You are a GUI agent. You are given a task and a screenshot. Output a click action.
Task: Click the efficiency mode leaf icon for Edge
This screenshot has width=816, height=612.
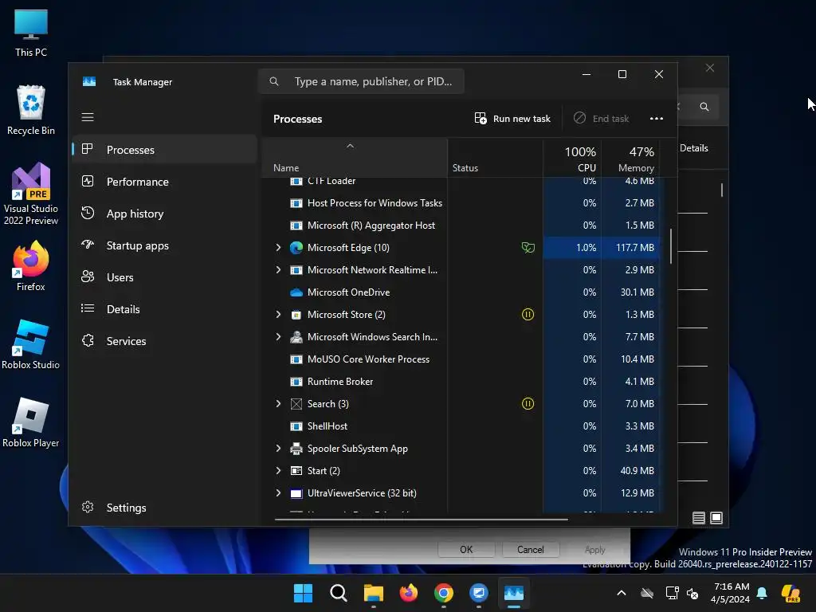528,248
